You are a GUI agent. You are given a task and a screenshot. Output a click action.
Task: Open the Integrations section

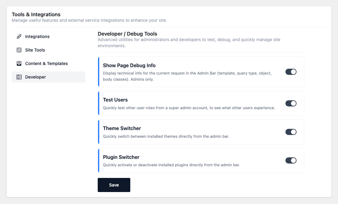[37, 37]
